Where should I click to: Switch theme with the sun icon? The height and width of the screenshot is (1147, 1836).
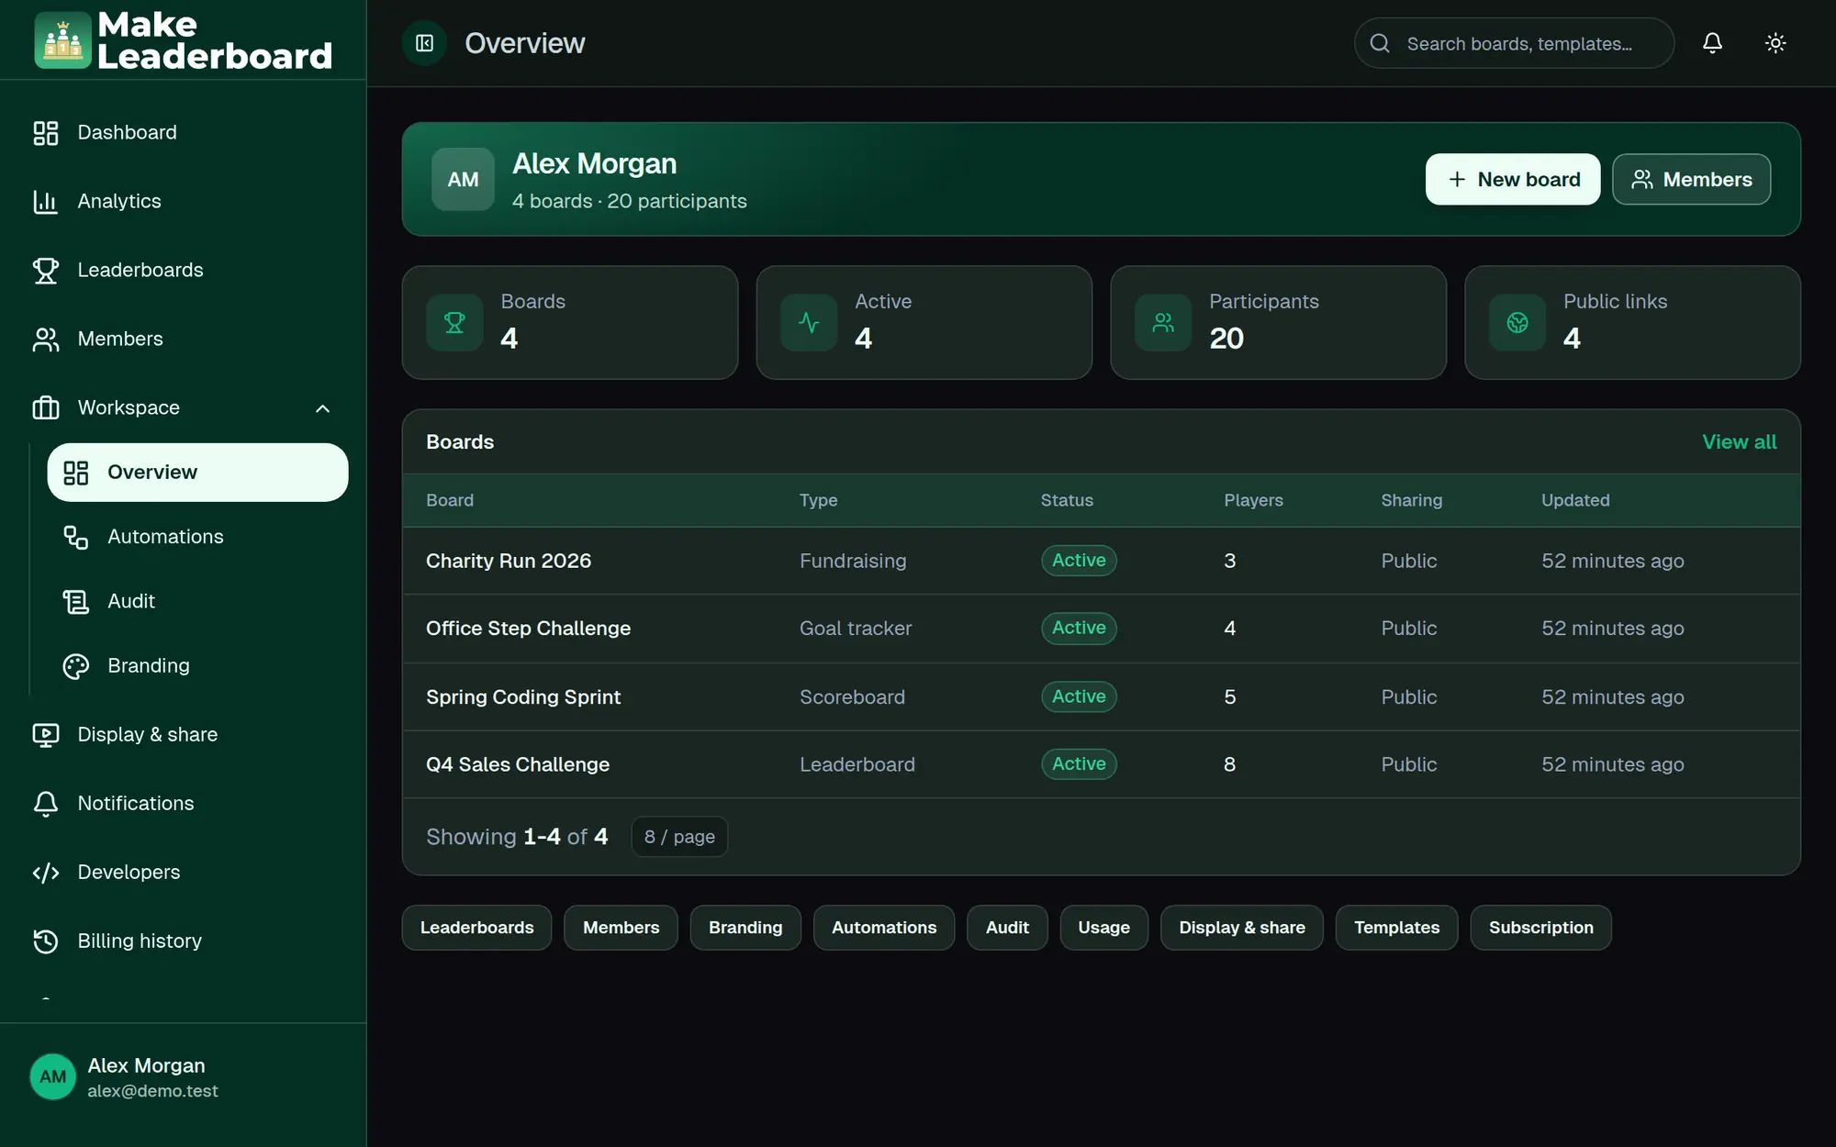coord(1775,43)
